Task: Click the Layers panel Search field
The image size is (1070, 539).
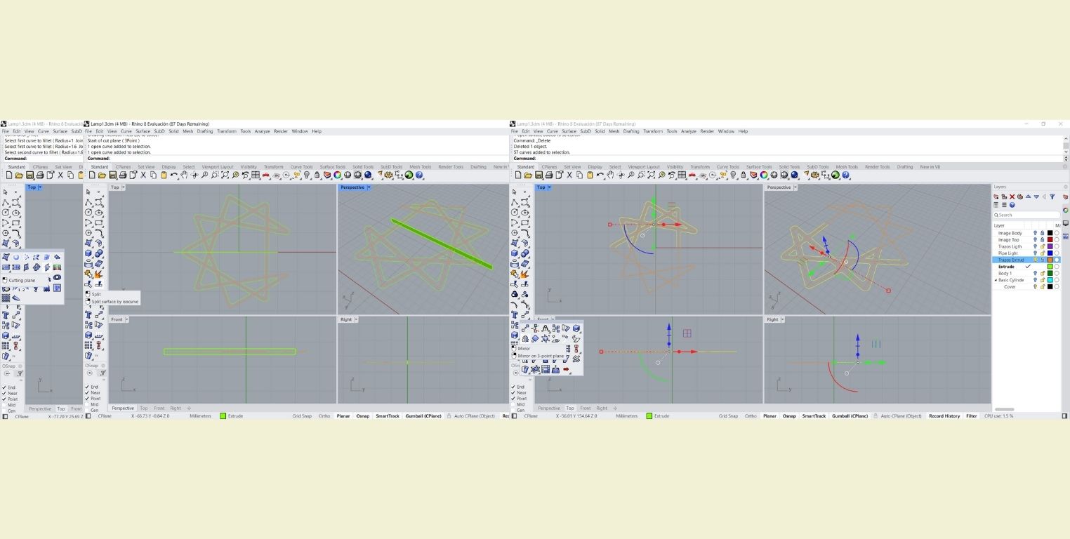Action: pyautogui.click(x=1026, y=215)
